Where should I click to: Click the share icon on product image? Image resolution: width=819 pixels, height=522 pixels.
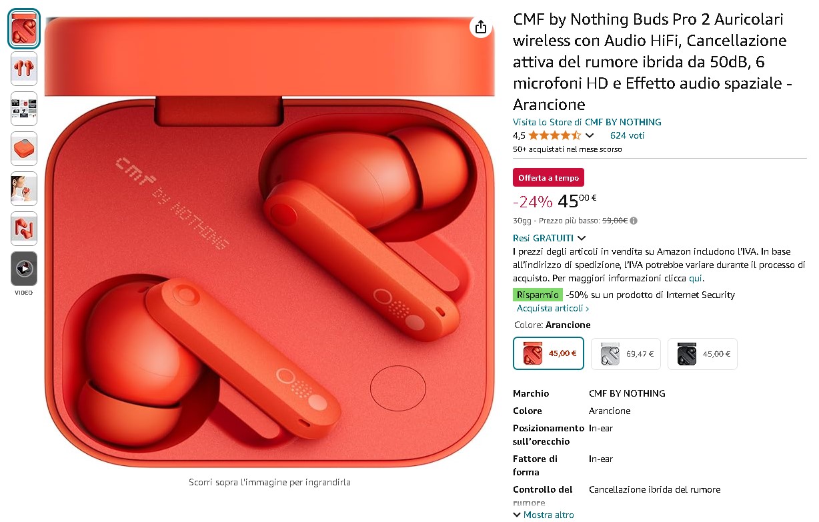pyautogui.click(x=481, y=27)
